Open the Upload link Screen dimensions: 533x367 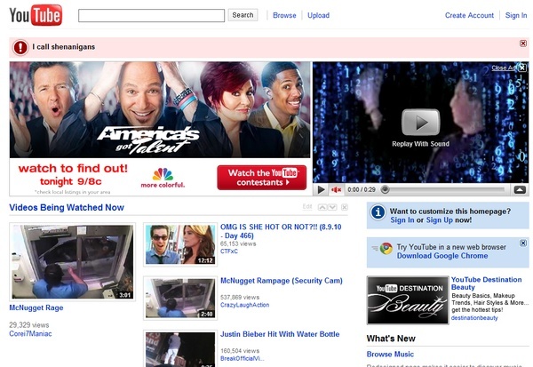point(318,15)
